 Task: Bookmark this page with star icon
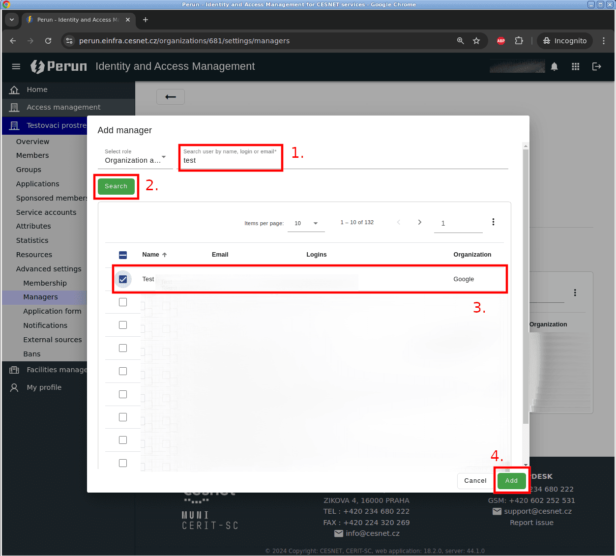[x=476, y=41]
